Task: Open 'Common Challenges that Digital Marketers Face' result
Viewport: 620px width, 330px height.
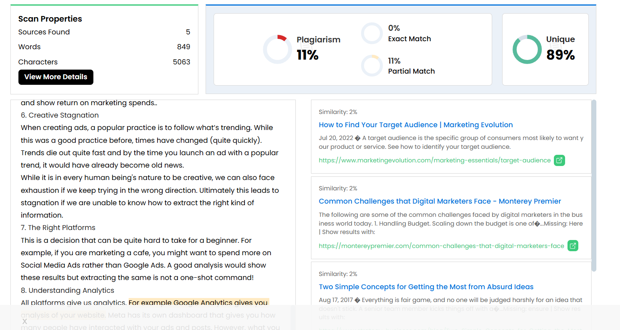Action: (440, 201)
